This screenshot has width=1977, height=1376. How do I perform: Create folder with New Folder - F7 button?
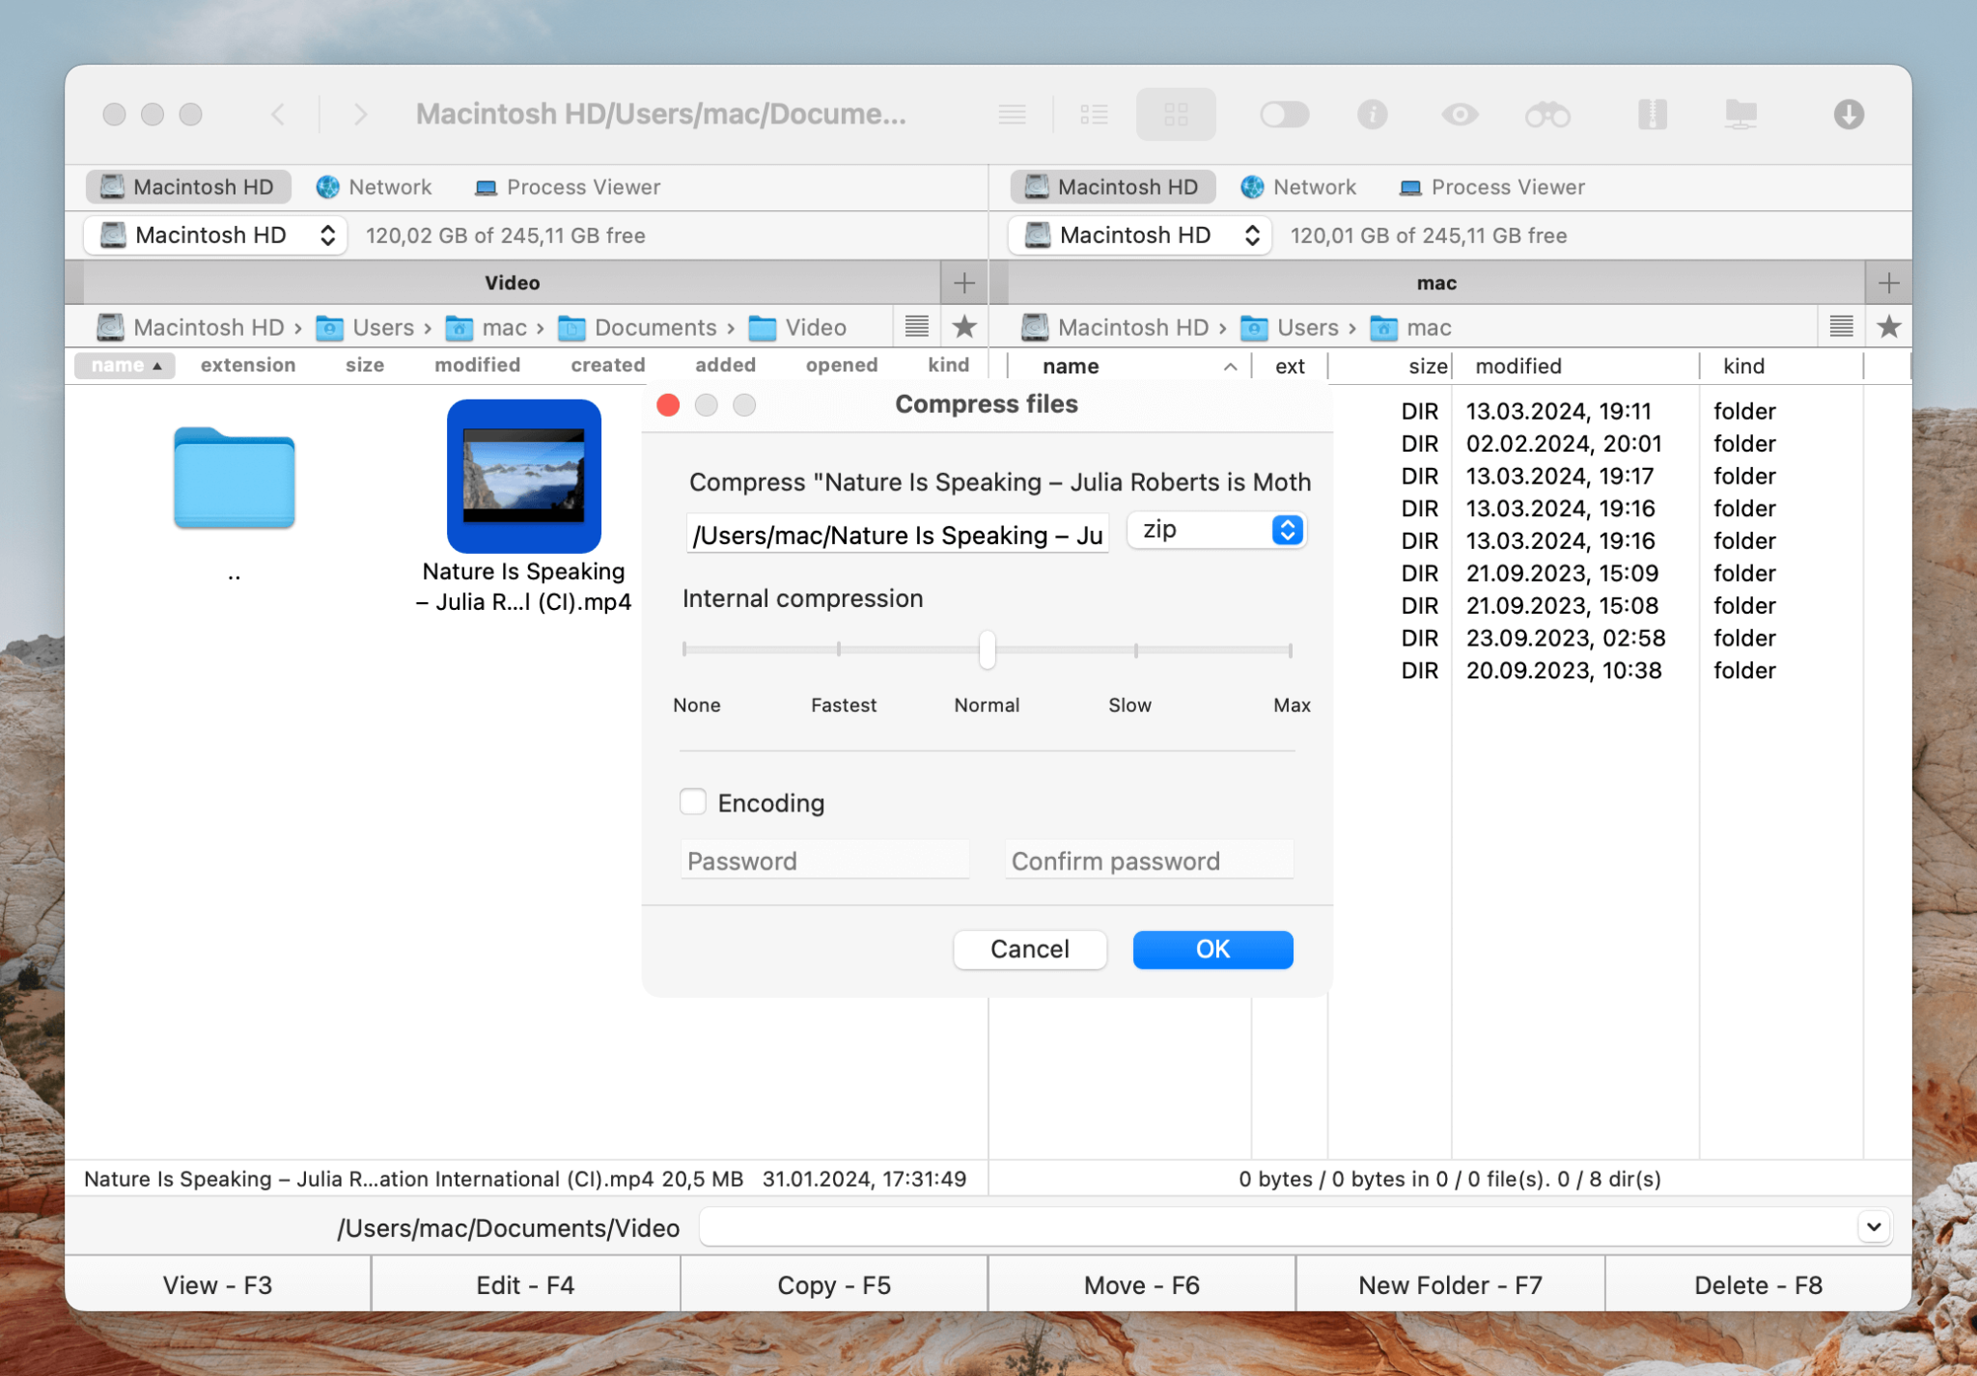[1449, 1283]
